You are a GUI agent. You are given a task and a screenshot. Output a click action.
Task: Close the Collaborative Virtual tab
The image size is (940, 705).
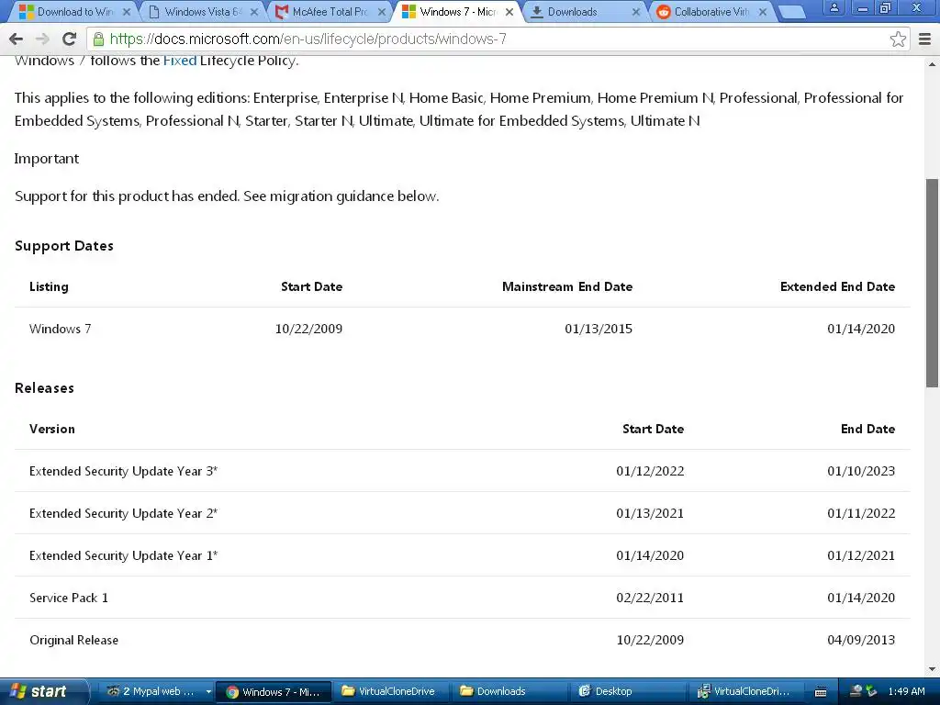[x=763, y=12]
